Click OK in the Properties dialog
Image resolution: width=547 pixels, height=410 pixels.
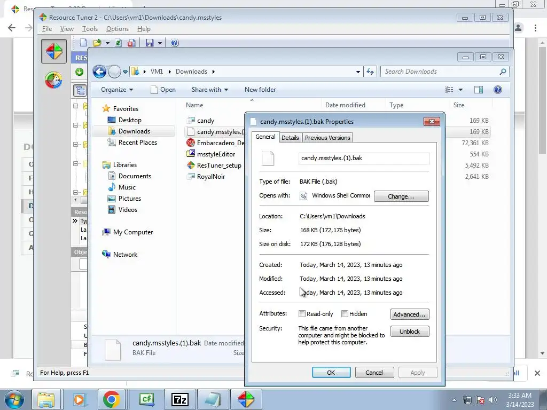tap(331, 372)
